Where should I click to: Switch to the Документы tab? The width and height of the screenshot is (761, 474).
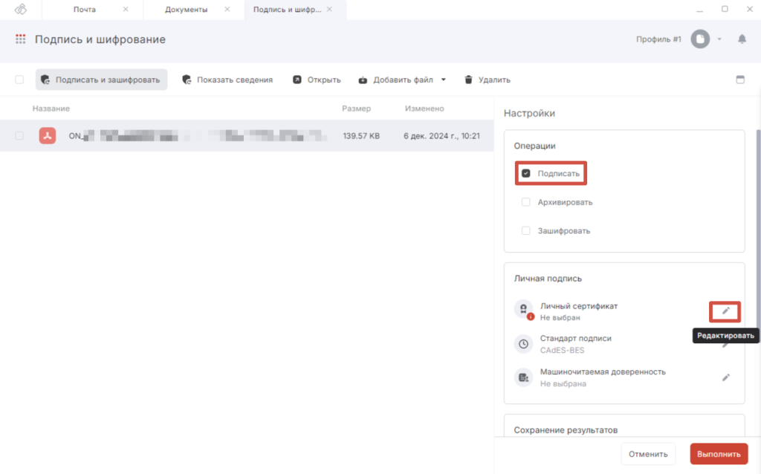187,9
